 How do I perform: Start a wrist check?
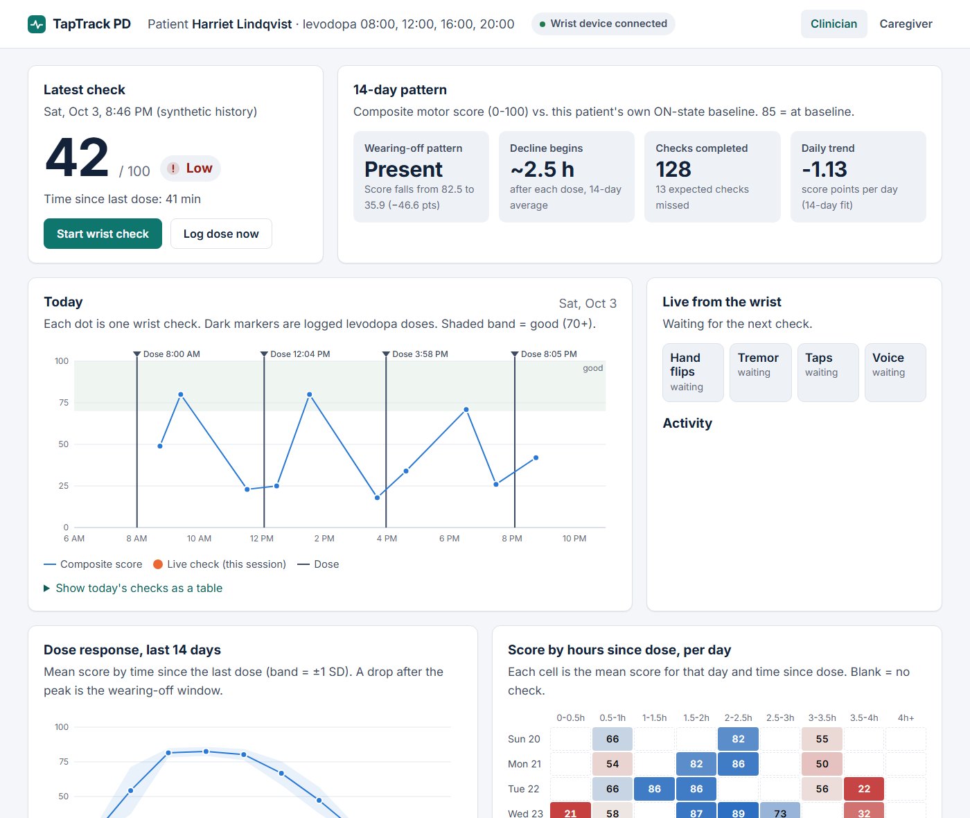[x=103, y=234]
